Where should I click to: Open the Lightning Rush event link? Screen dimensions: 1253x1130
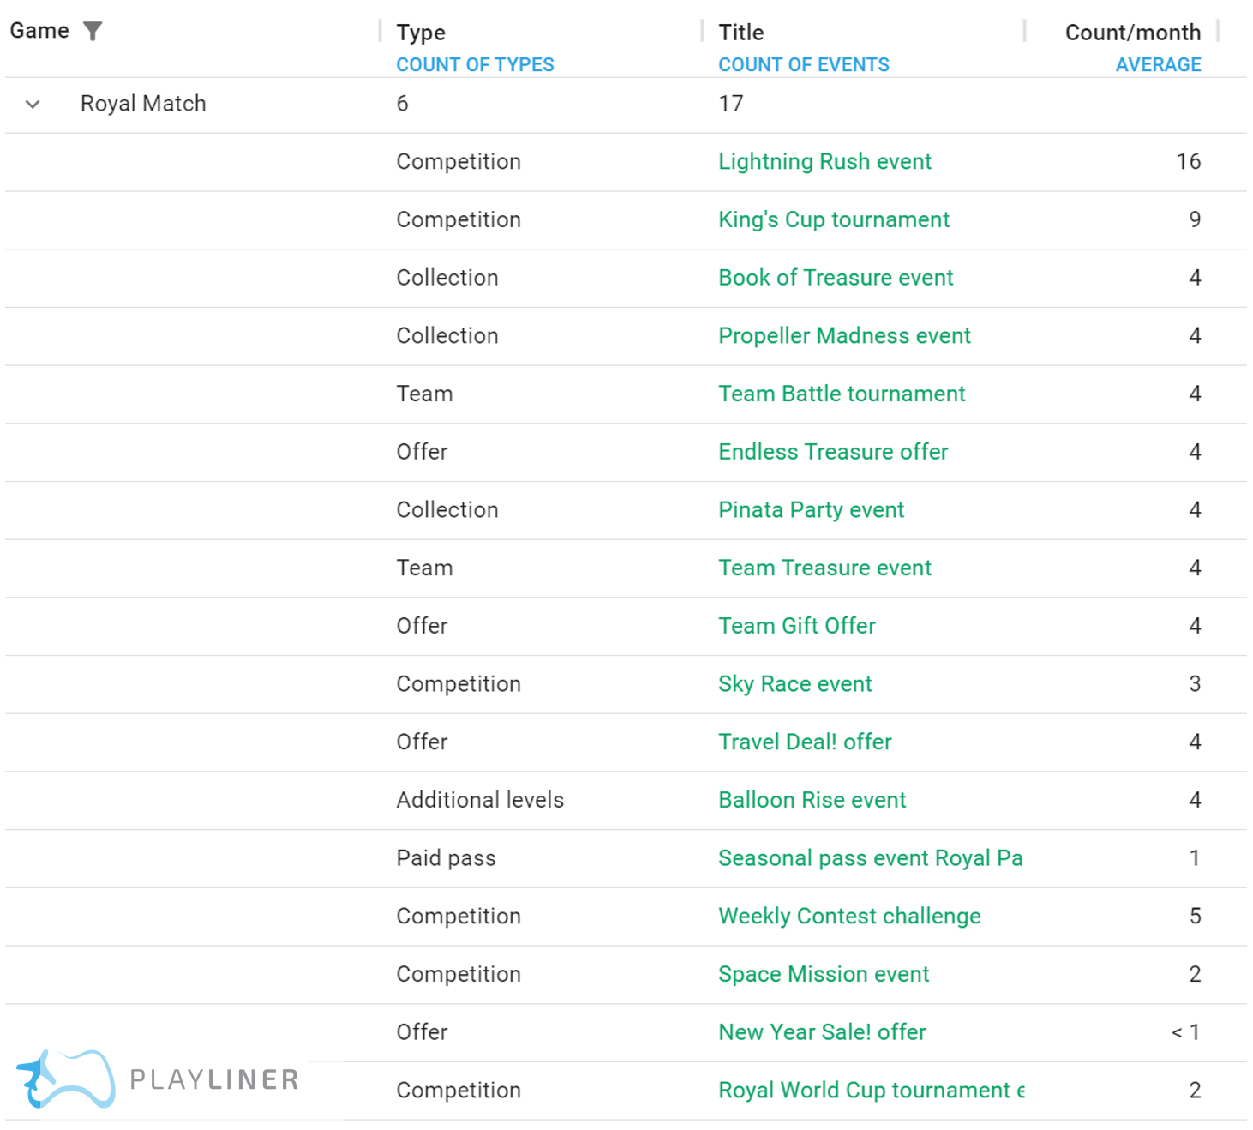(824, 162)
